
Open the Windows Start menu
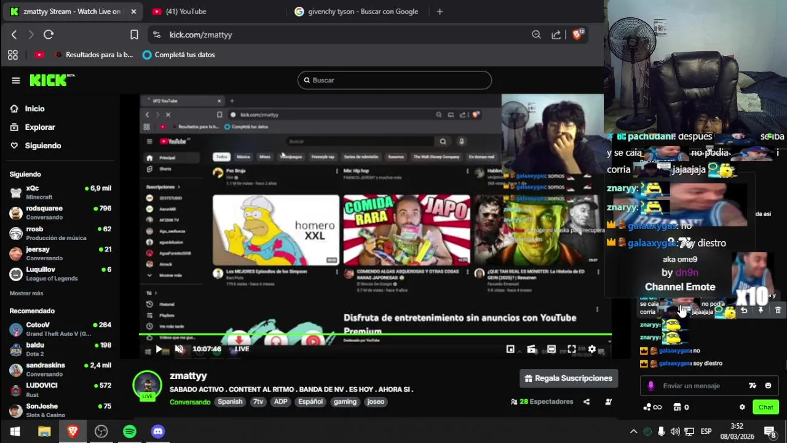pos(15,431)
